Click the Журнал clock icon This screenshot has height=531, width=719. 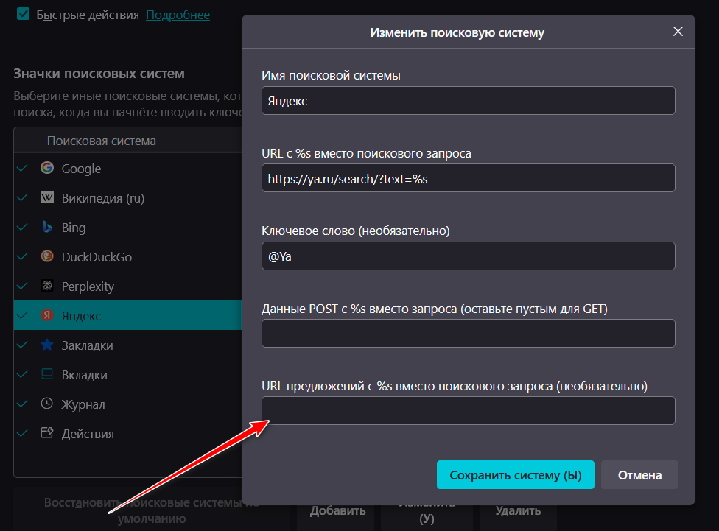(47, 404)
